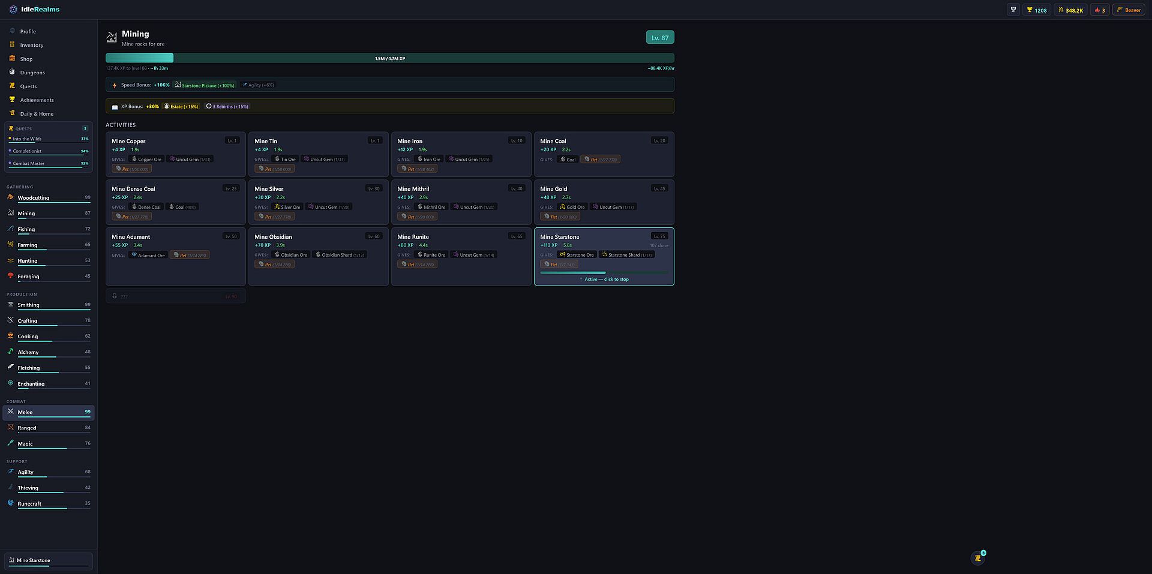1152x574 pixels.
Task: Click the Fishing skill icon
Action: click(10, 229)
